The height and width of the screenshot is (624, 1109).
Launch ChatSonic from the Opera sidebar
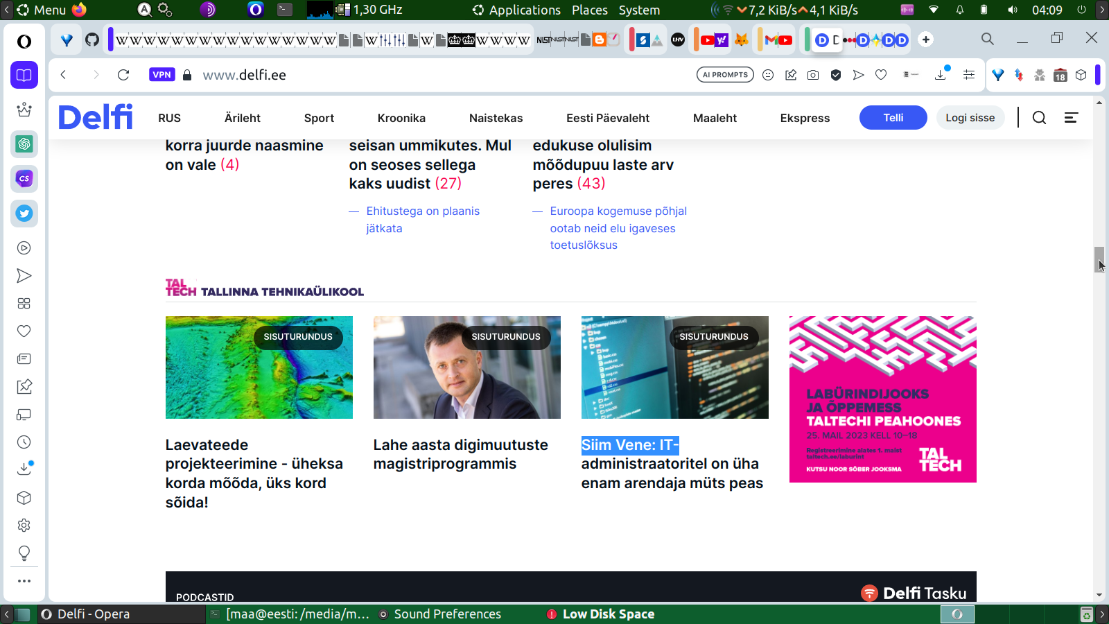click(24, 179)
